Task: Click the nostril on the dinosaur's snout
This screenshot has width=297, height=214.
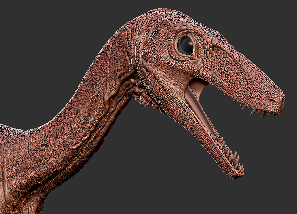Action: point(272,101)
